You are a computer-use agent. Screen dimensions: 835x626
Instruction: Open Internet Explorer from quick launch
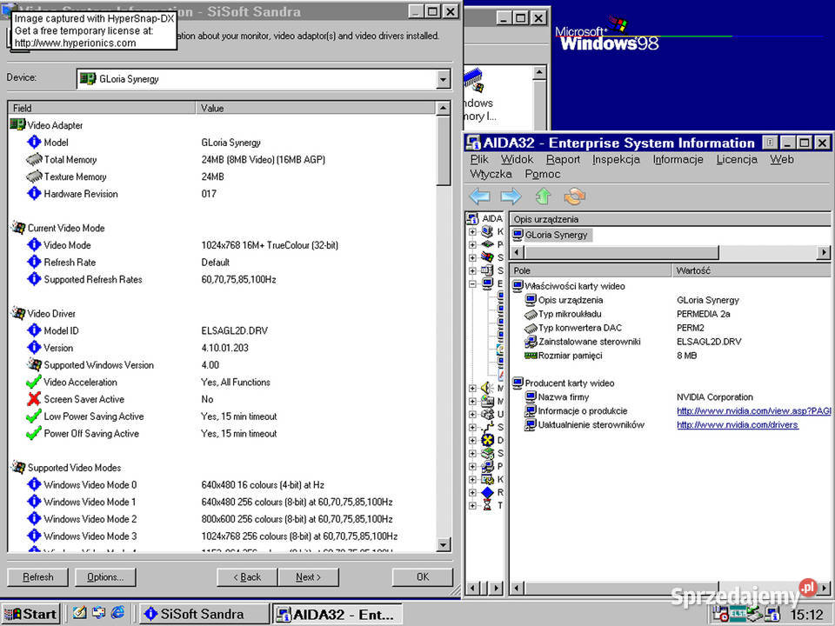(117, 613)
